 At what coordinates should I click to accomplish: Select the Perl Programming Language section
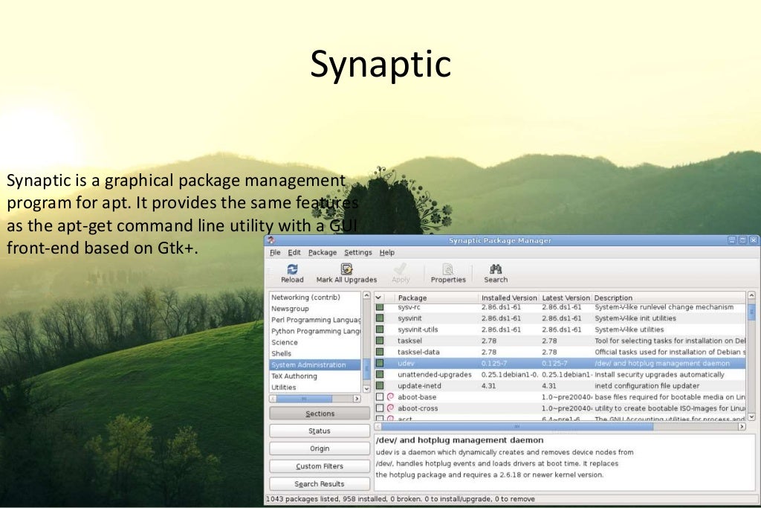coord(315,320)
